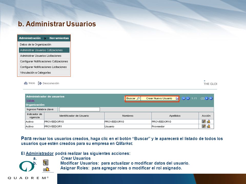Open Configurar Notificaciones Cotizaciones option

pos(44,61)
